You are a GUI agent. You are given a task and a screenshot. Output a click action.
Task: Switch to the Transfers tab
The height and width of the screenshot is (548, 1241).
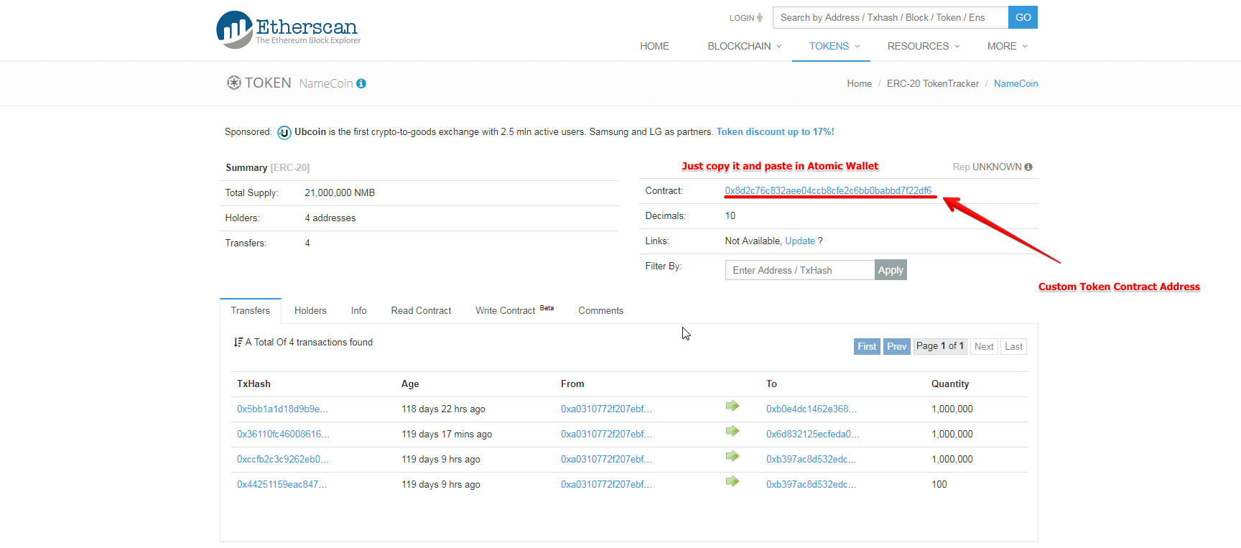[x=251, y=310]
